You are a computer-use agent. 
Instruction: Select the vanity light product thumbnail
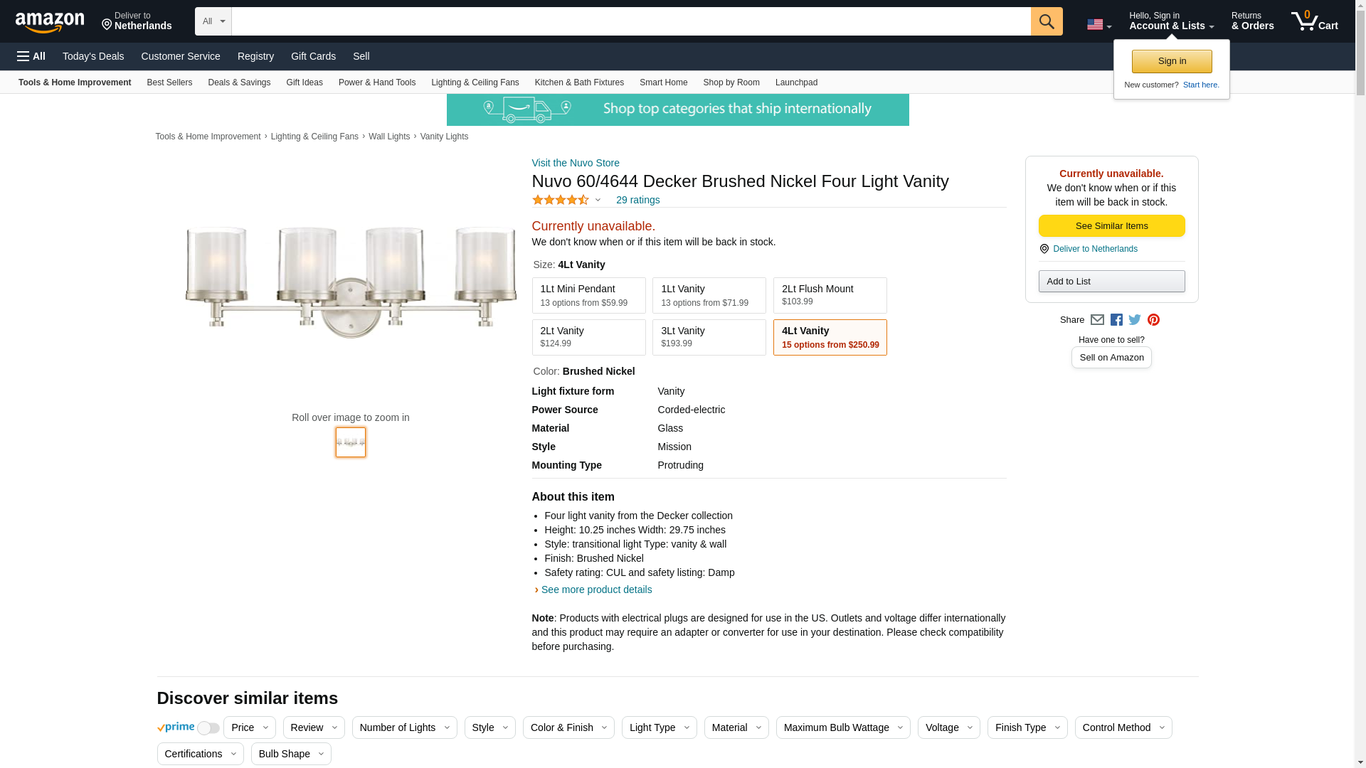tap(351, 442)
